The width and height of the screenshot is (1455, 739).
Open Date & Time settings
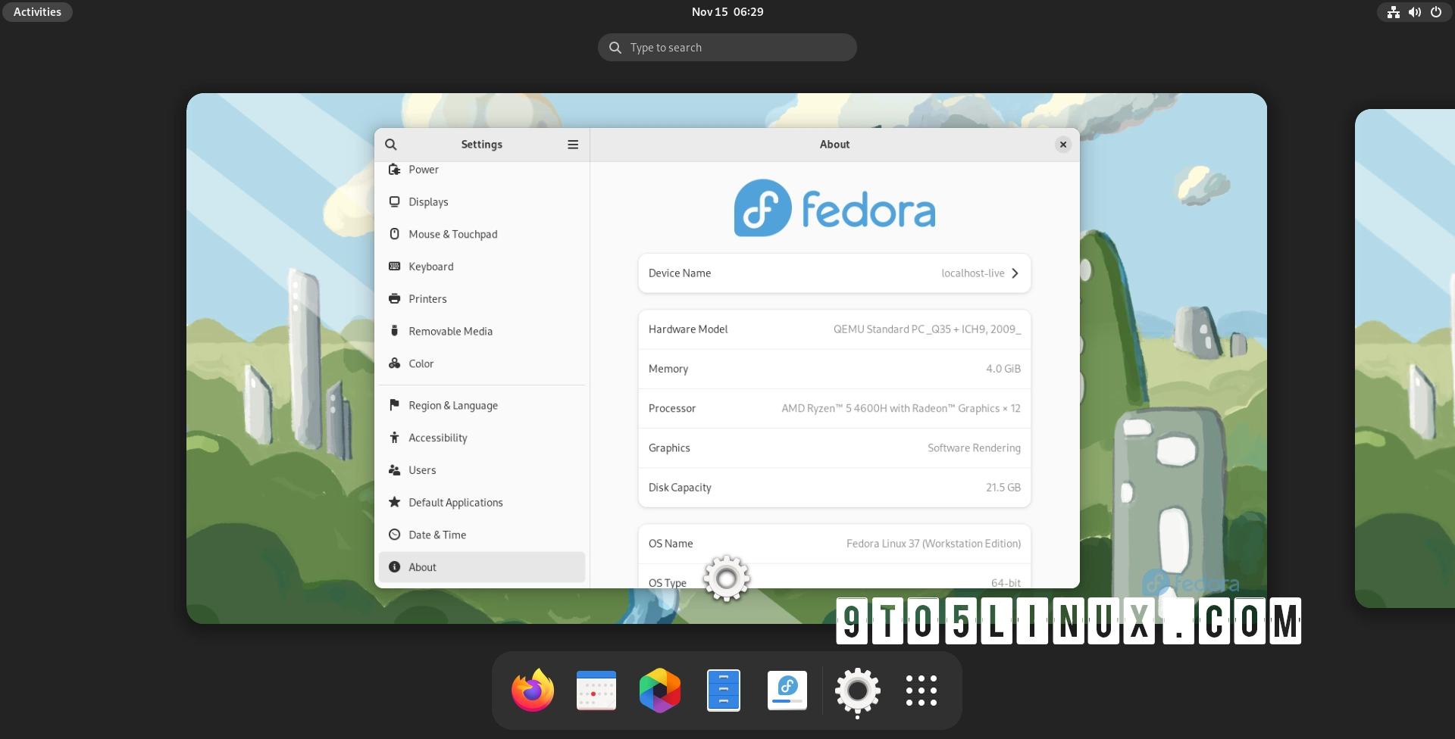pos(437,535)
